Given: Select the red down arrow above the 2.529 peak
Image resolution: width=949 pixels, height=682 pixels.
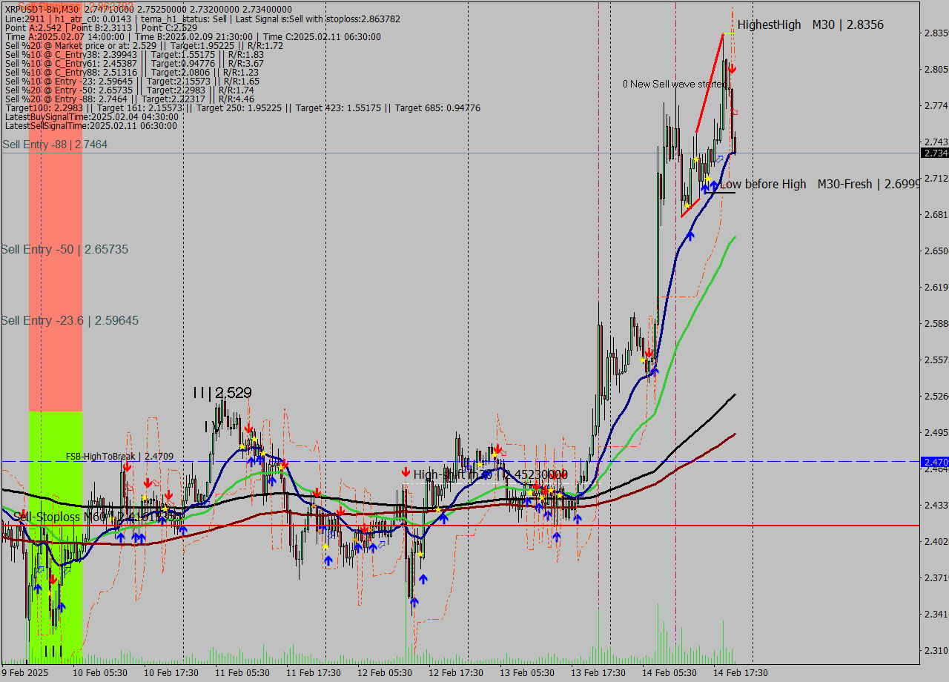Looking at the screenshot, I should tap(248, 428).
